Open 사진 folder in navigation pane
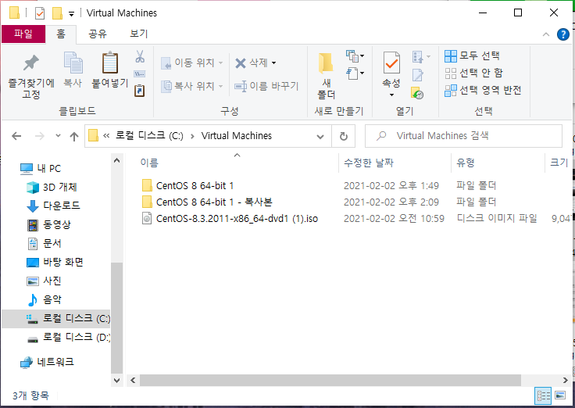This screenshot has height=408, width=575. 45,281
